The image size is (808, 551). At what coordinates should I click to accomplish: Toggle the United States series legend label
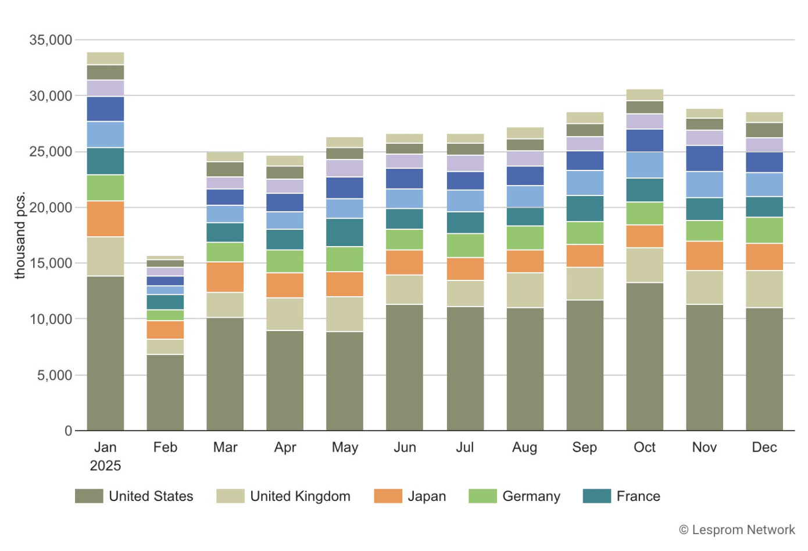pos(151,496)
